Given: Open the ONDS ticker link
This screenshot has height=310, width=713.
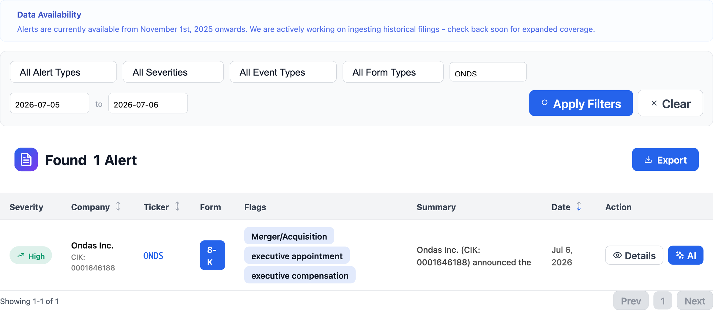Looking at the screenshot, I should point(153,256).
